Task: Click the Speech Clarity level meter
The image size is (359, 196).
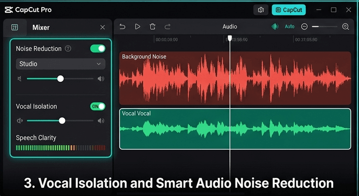Action: click(x=60, y=148)
